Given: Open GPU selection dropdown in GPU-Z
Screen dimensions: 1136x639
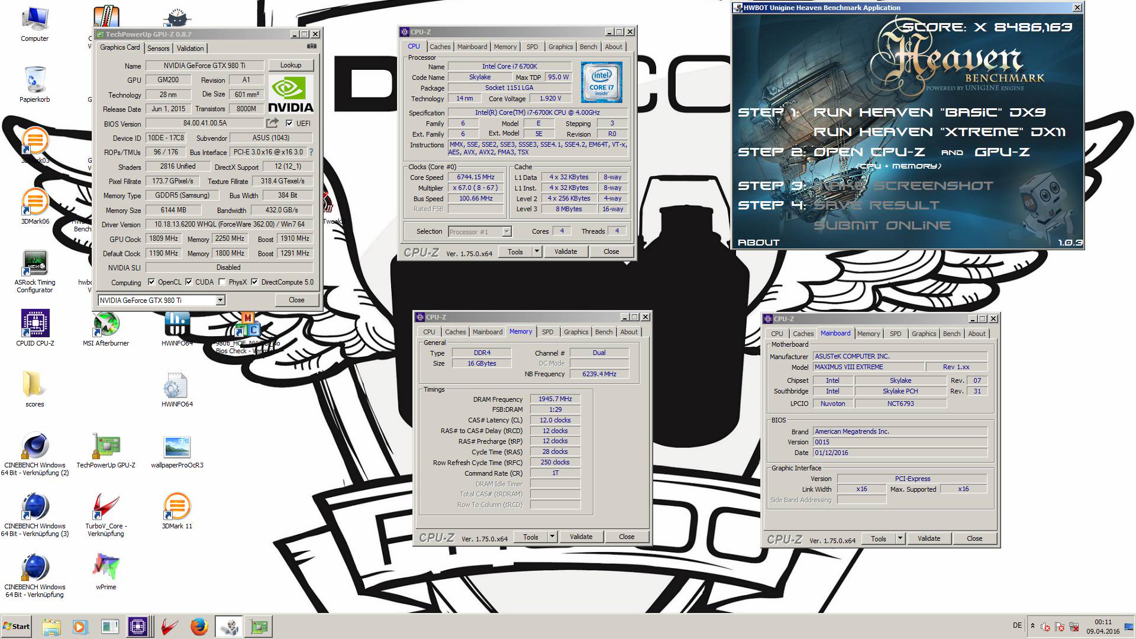Looking at the screenshot, I should [x=220, y=301].
